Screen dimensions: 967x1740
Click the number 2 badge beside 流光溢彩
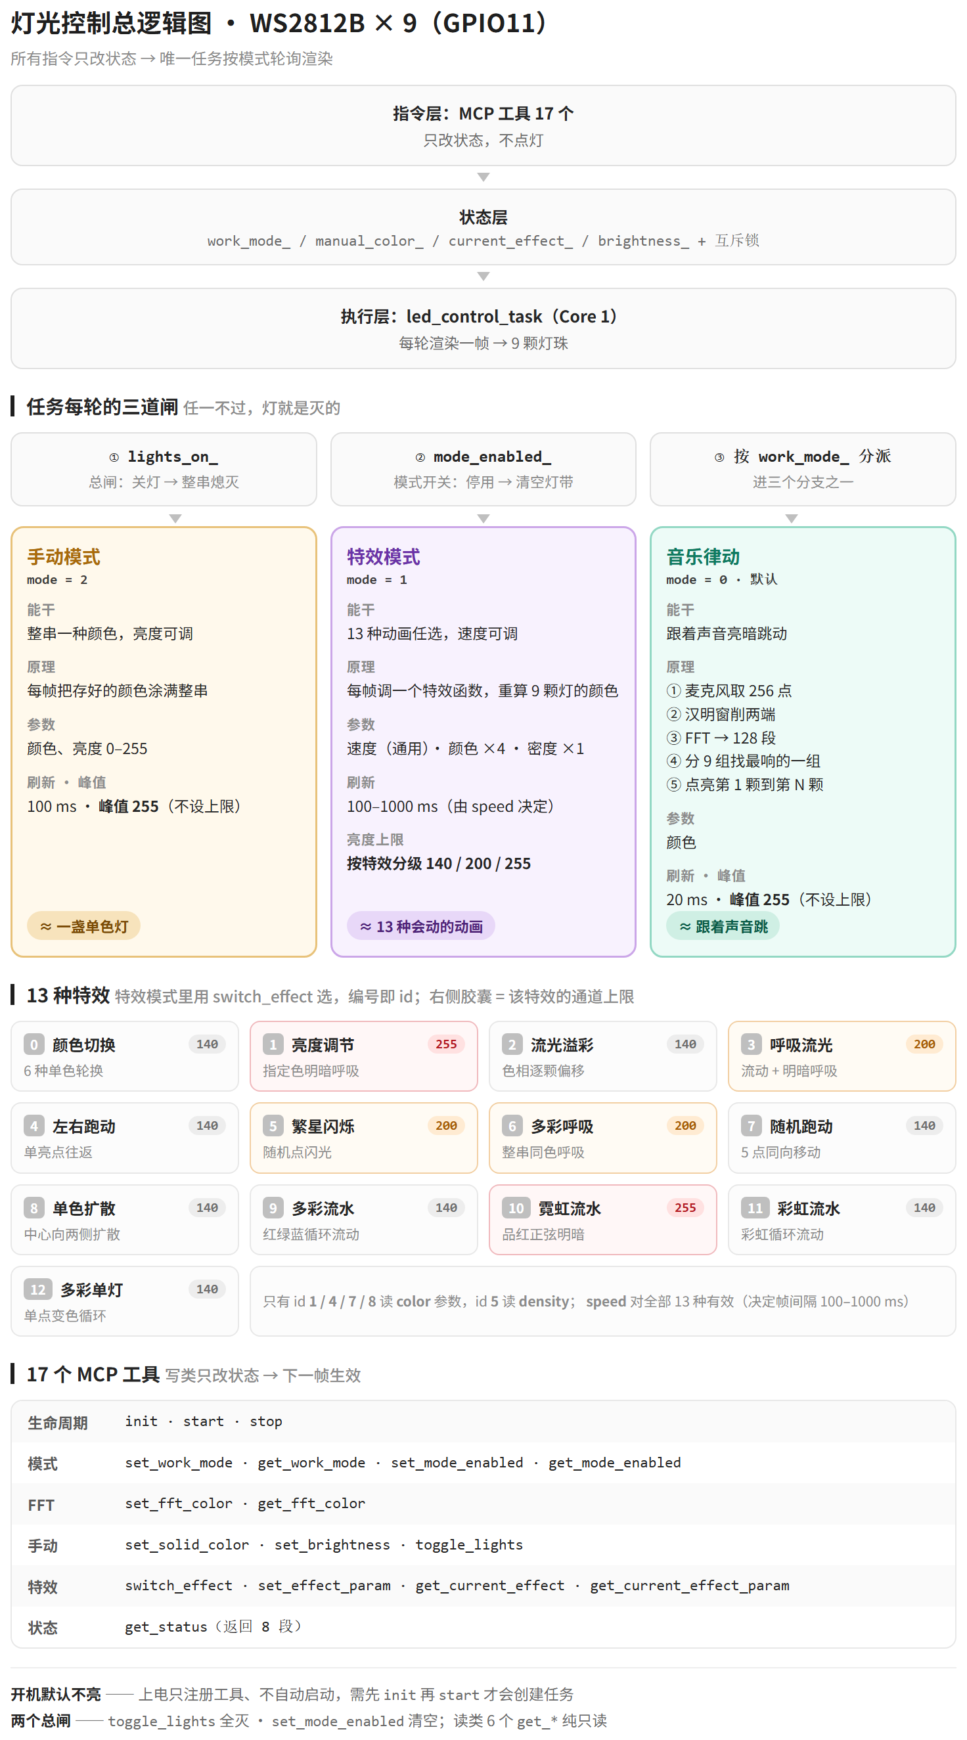(512, 1045)
